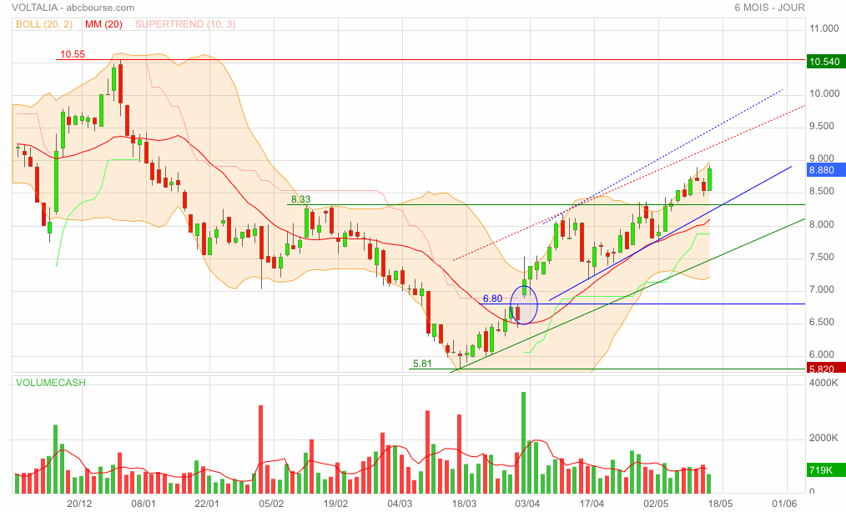Image resolution: width=846 pixels, height=512 pixels.
Task: Click the VOLTALIA - abcbourse.com title
Action: (73, 8)
